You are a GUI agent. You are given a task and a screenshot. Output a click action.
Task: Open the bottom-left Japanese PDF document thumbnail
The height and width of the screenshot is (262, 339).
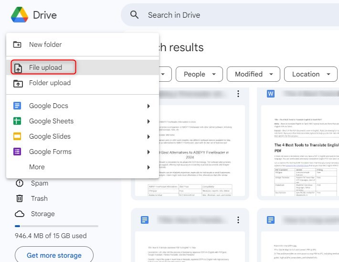(190, 247)
